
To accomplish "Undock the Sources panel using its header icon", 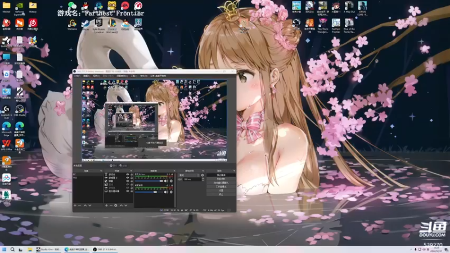I will click(x=131, y=171).
